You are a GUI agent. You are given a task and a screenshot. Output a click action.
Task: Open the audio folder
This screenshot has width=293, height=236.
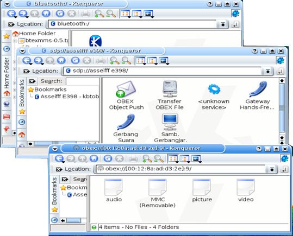tap(114, 190)
